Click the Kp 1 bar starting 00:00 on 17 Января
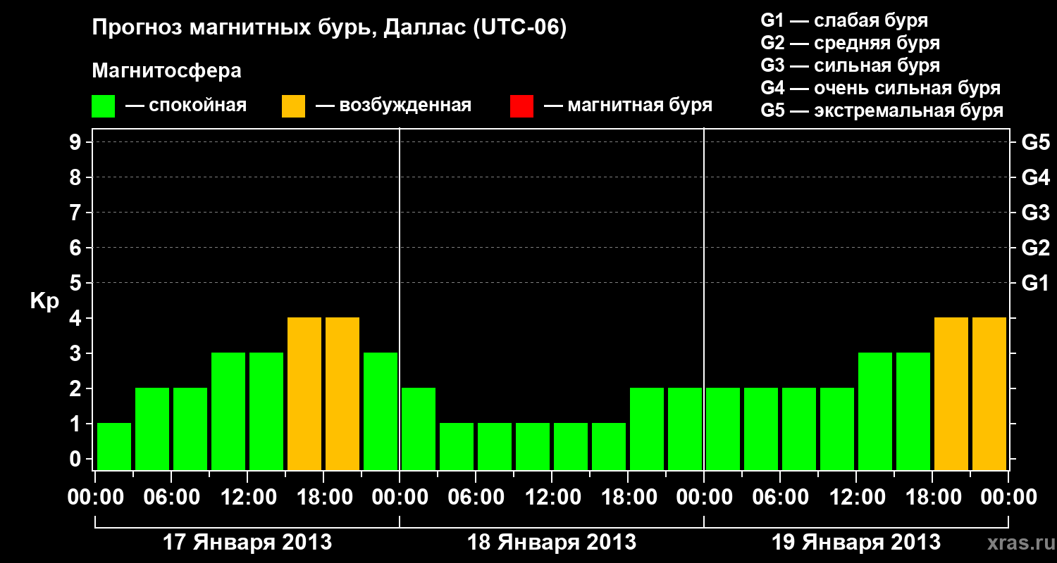Viewport: 1057px width, 563px height. click(x=114, y=446)
